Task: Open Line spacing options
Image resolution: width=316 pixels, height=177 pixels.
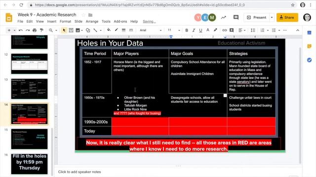Action: coord(253,30)
